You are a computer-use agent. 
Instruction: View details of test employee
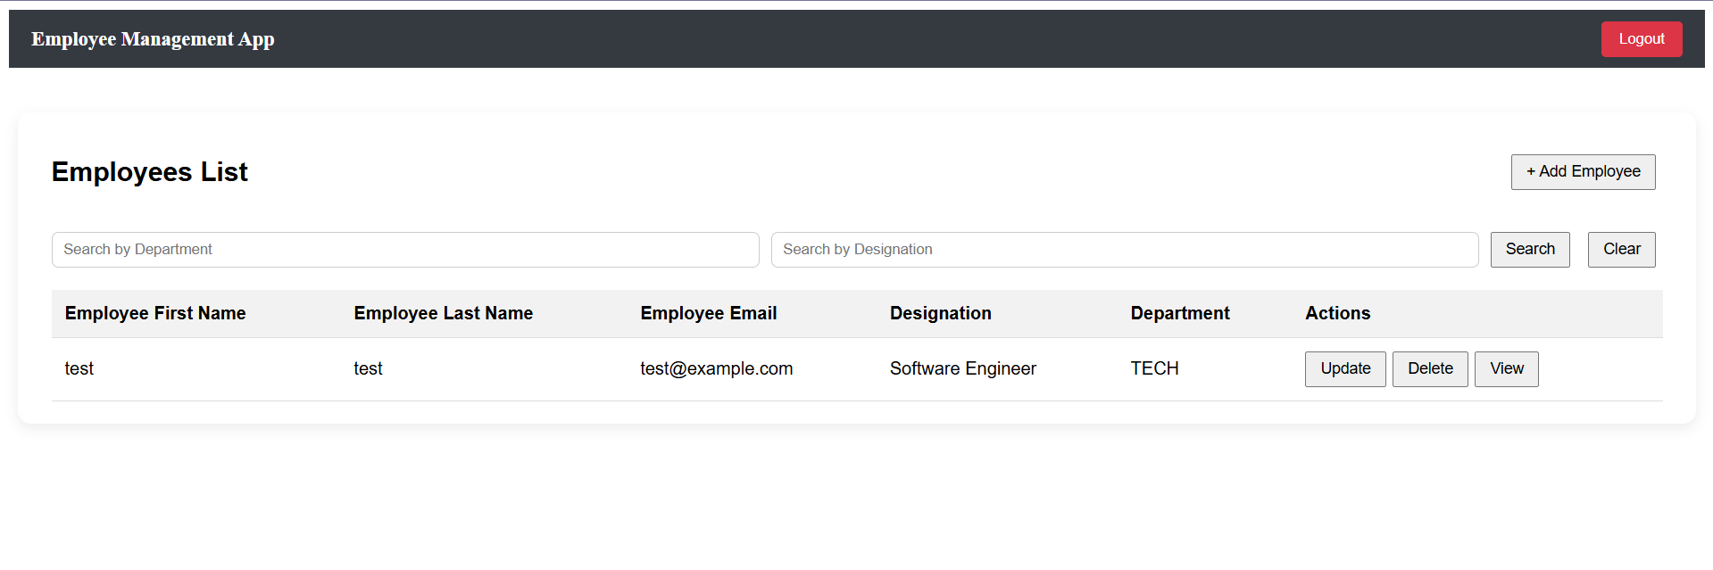pyautogui.click(x=1506, y=369)
